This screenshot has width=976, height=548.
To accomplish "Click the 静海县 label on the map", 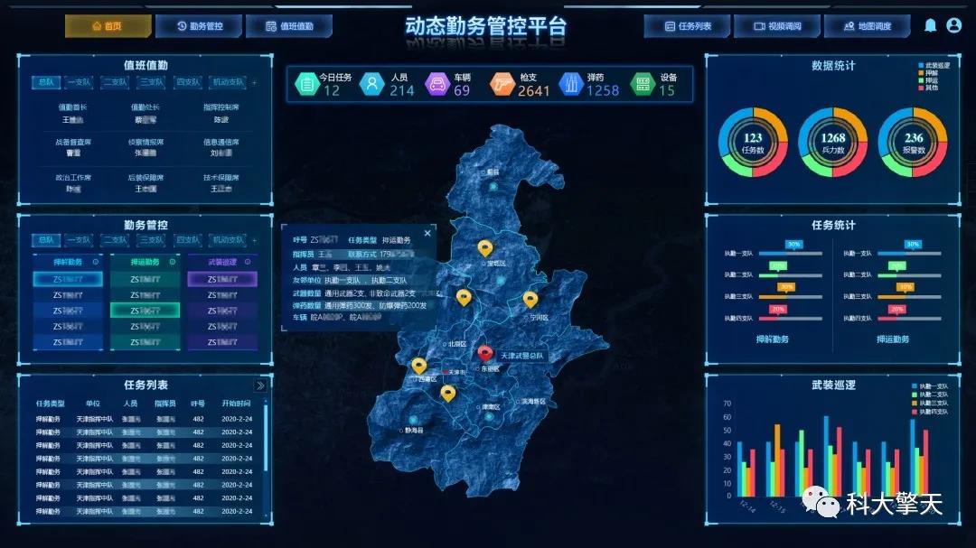I will click(414, 431).
